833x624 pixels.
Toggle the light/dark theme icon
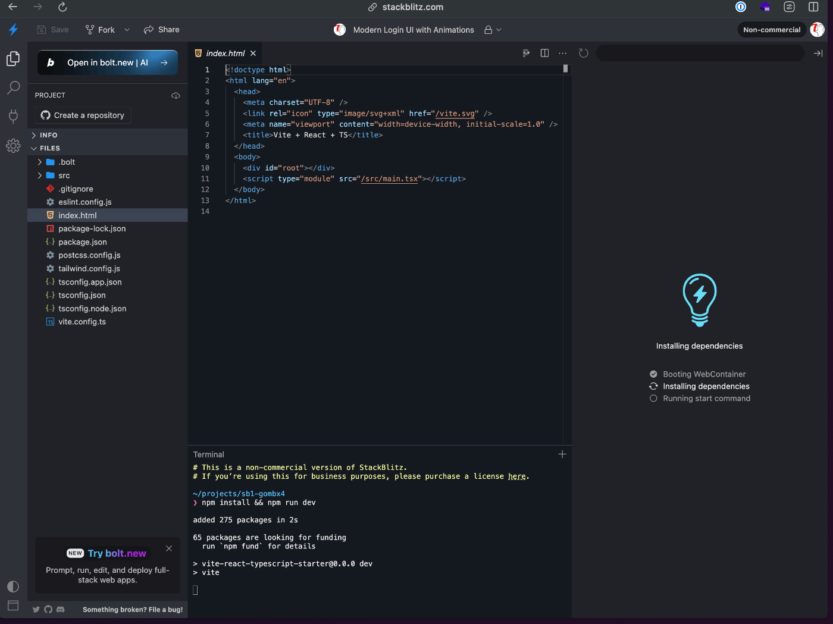point(13,587)
